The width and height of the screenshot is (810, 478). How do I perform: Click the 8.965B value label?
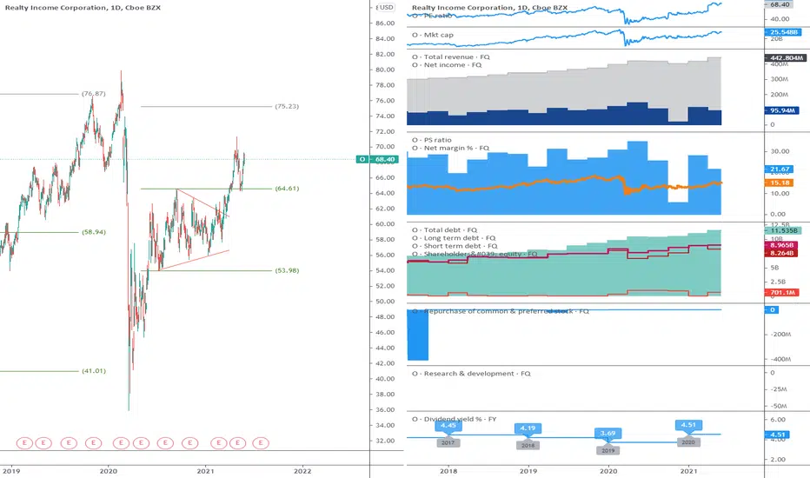[781, 245]
